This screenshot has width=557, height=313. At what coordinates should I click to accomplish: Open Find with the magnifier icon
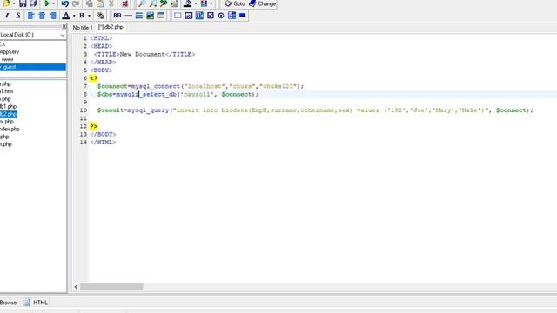(x=142, y=3)
